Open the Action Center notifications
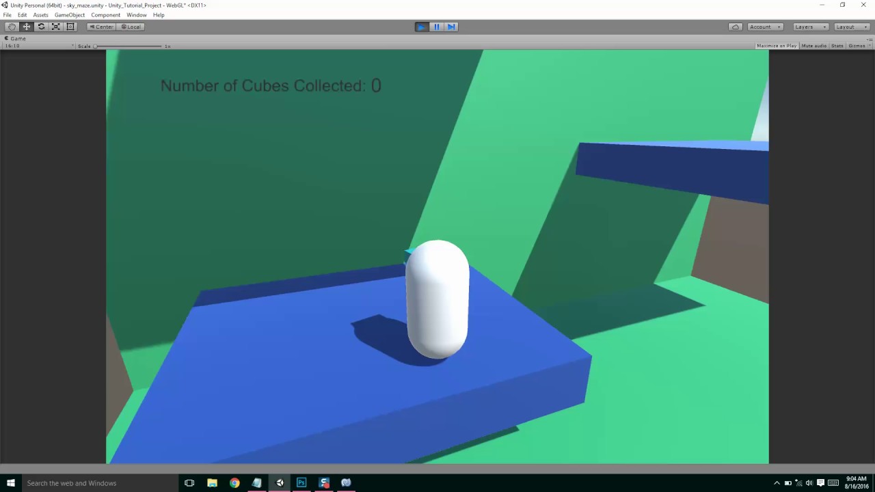This screenshot has width=875, height=492. [820, 482]
